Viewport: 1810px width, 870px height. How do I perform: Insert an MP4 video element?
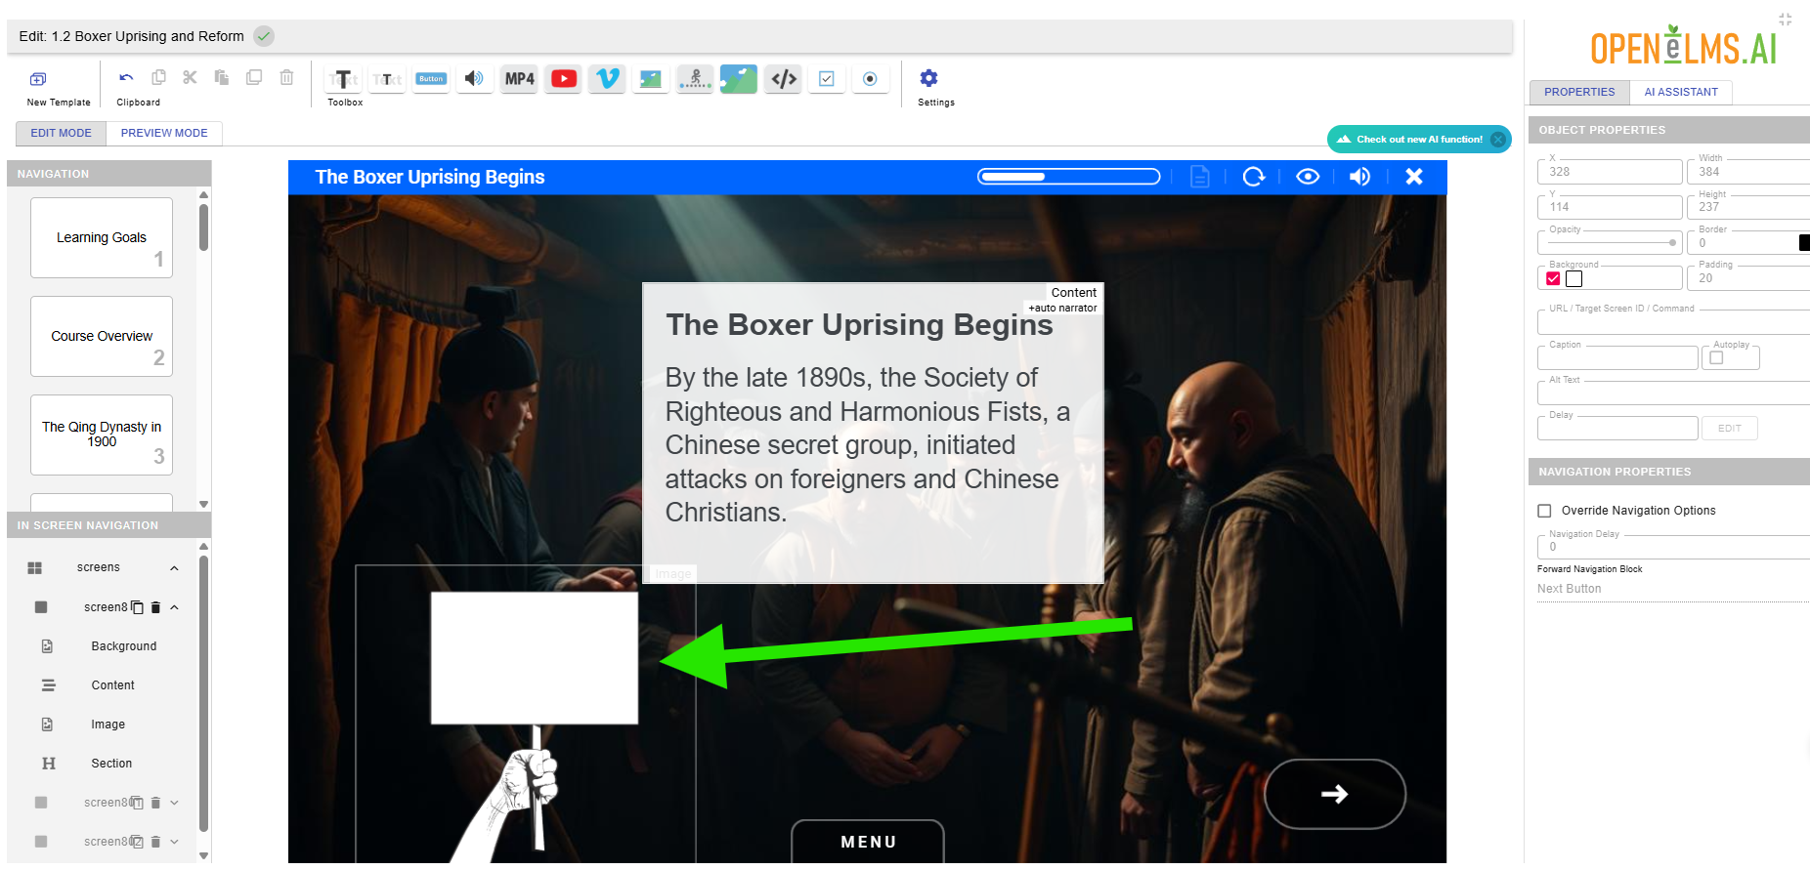point(520,79)
